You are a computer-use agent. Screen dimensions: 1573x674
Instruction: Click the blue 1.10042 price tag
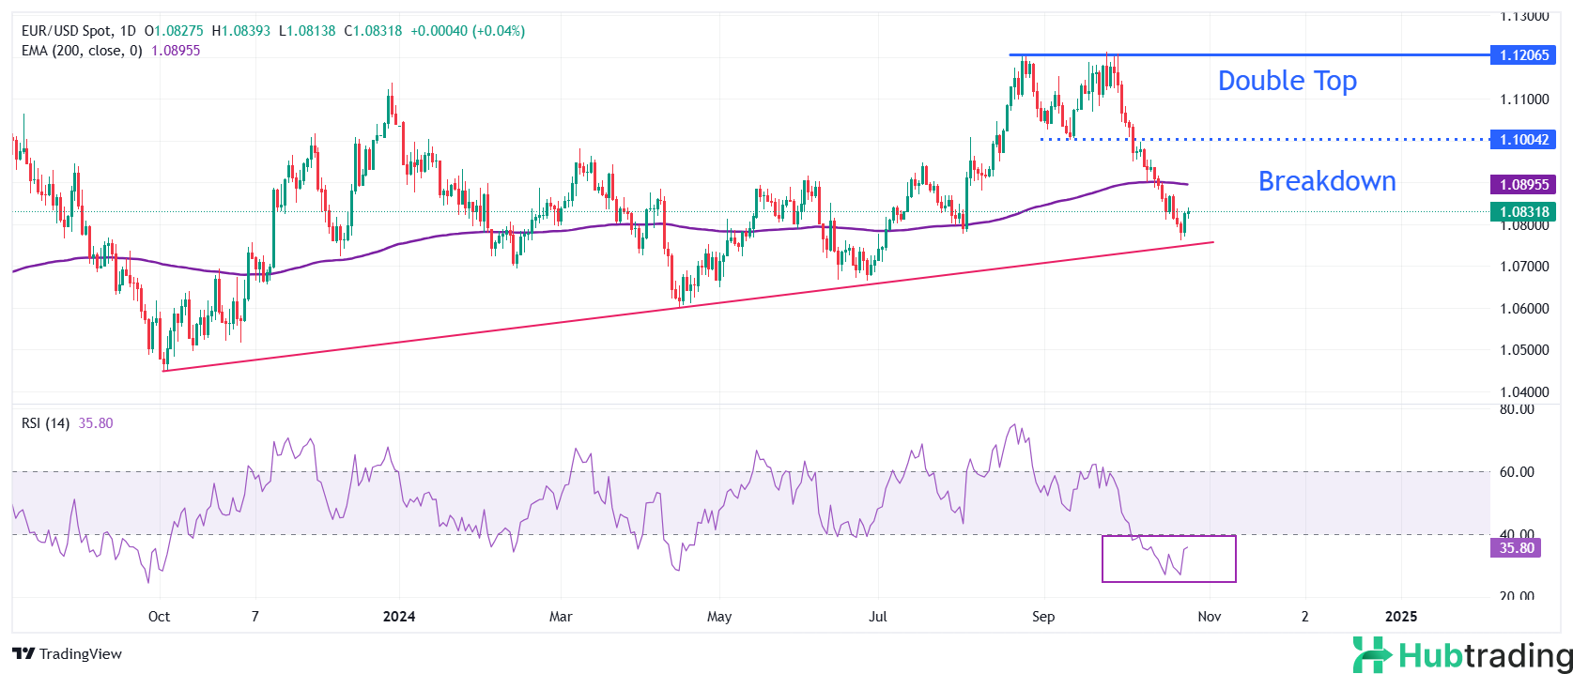click(x=1523, y=140)
